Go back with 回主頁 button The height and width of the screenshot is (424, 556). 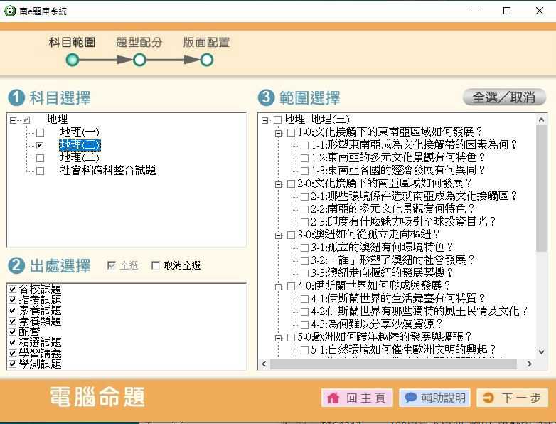click(357, 398)
